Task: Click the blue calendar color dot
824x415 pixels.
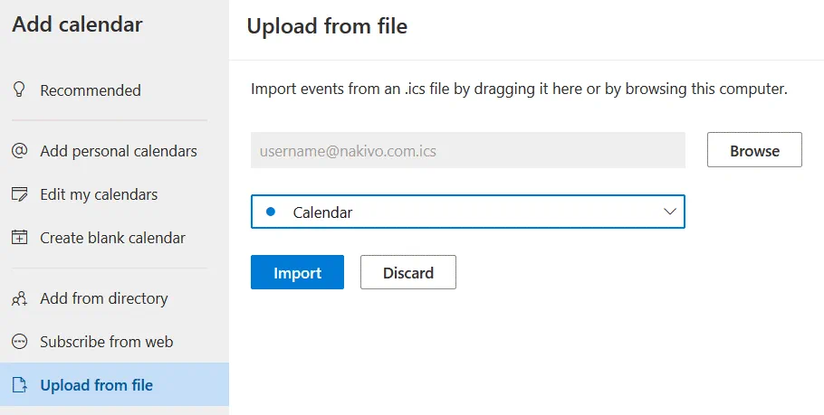Action: (x=270, y=212)
